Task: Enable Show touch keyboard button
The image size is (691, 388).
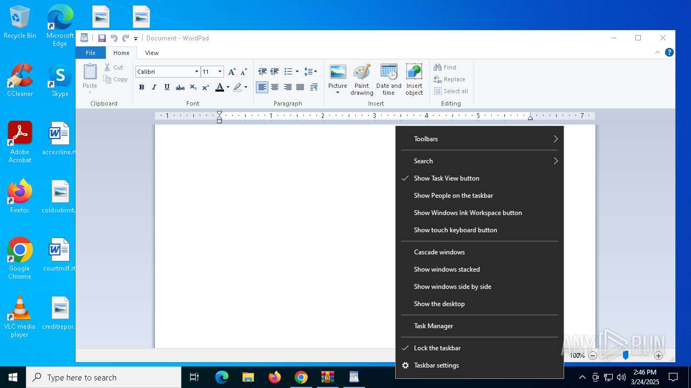Action: pos(479,230)
